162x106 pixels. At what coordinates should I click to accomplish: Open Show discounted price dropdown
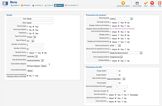126,53
